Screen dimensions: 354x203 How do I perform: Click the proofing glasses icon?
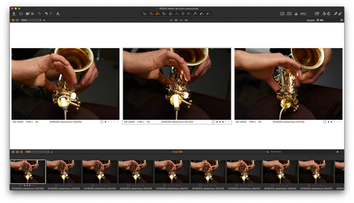[303, 14]
